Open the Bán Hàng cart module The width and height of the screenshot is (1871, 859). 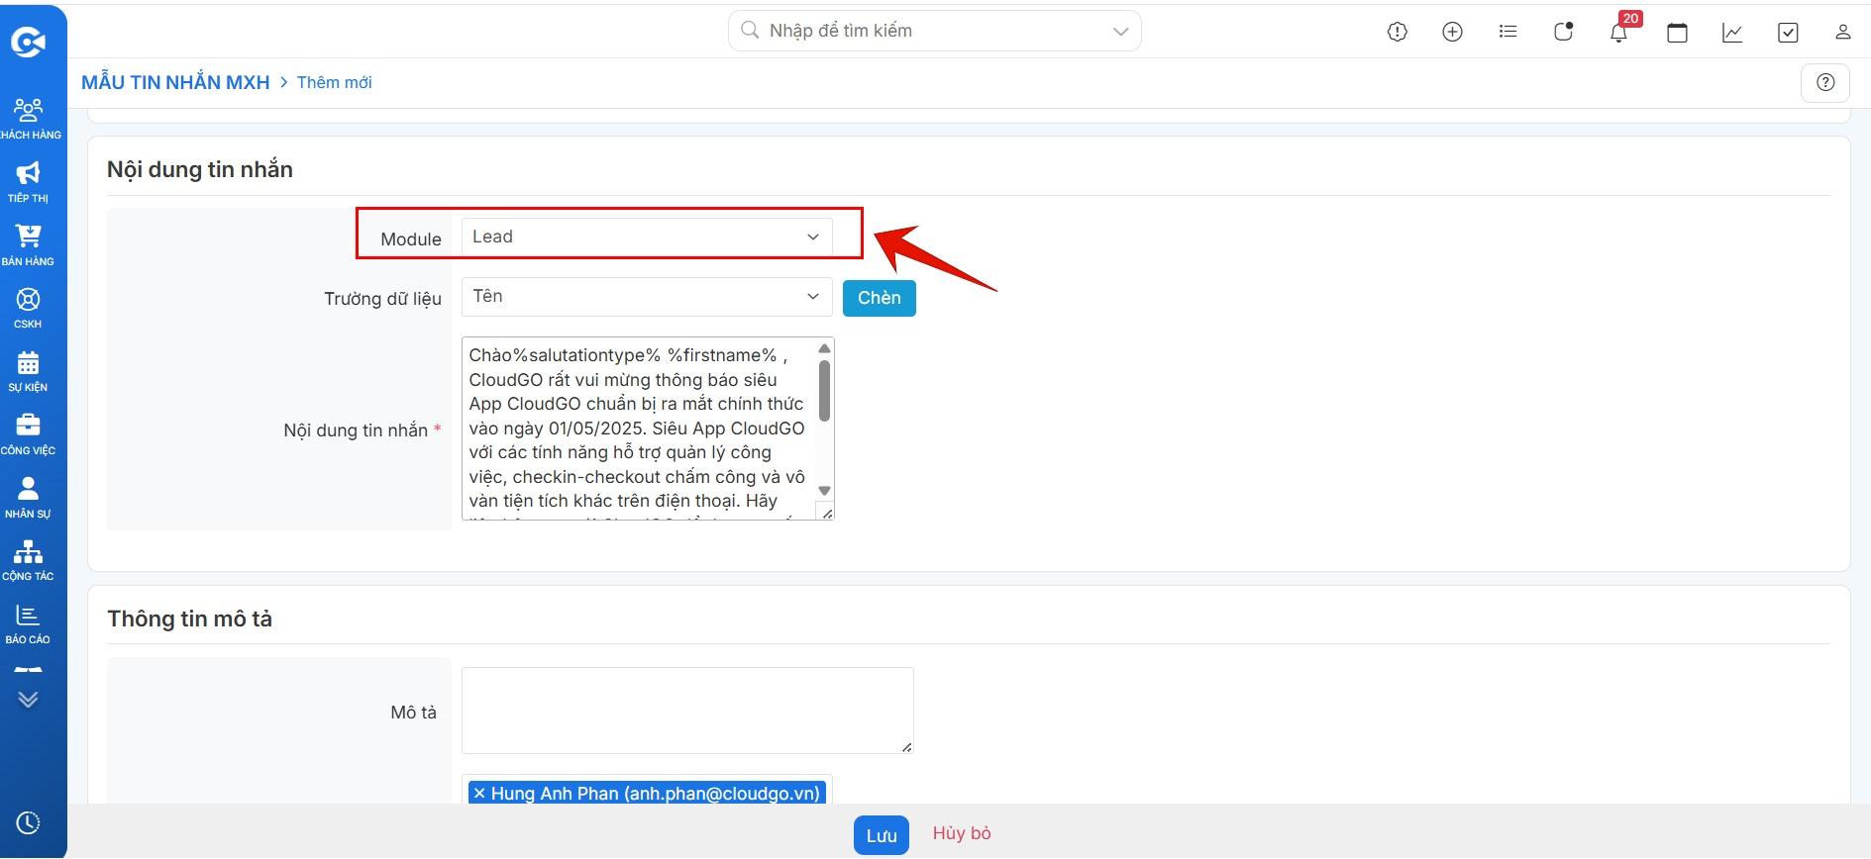tap(28, 244)
